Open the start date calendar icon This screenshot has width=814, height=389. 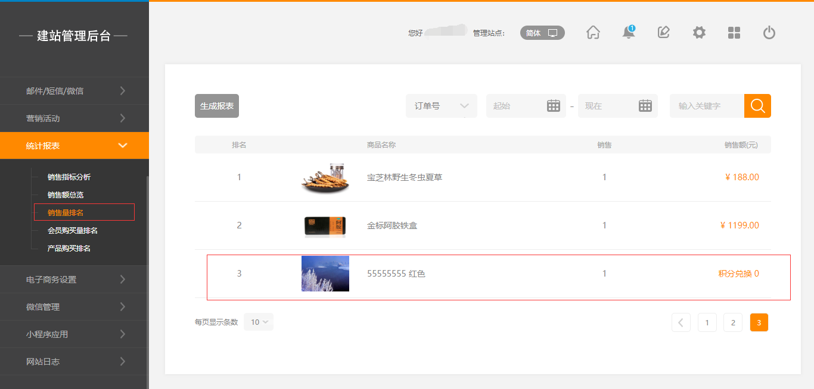click(x=554, y=106)
